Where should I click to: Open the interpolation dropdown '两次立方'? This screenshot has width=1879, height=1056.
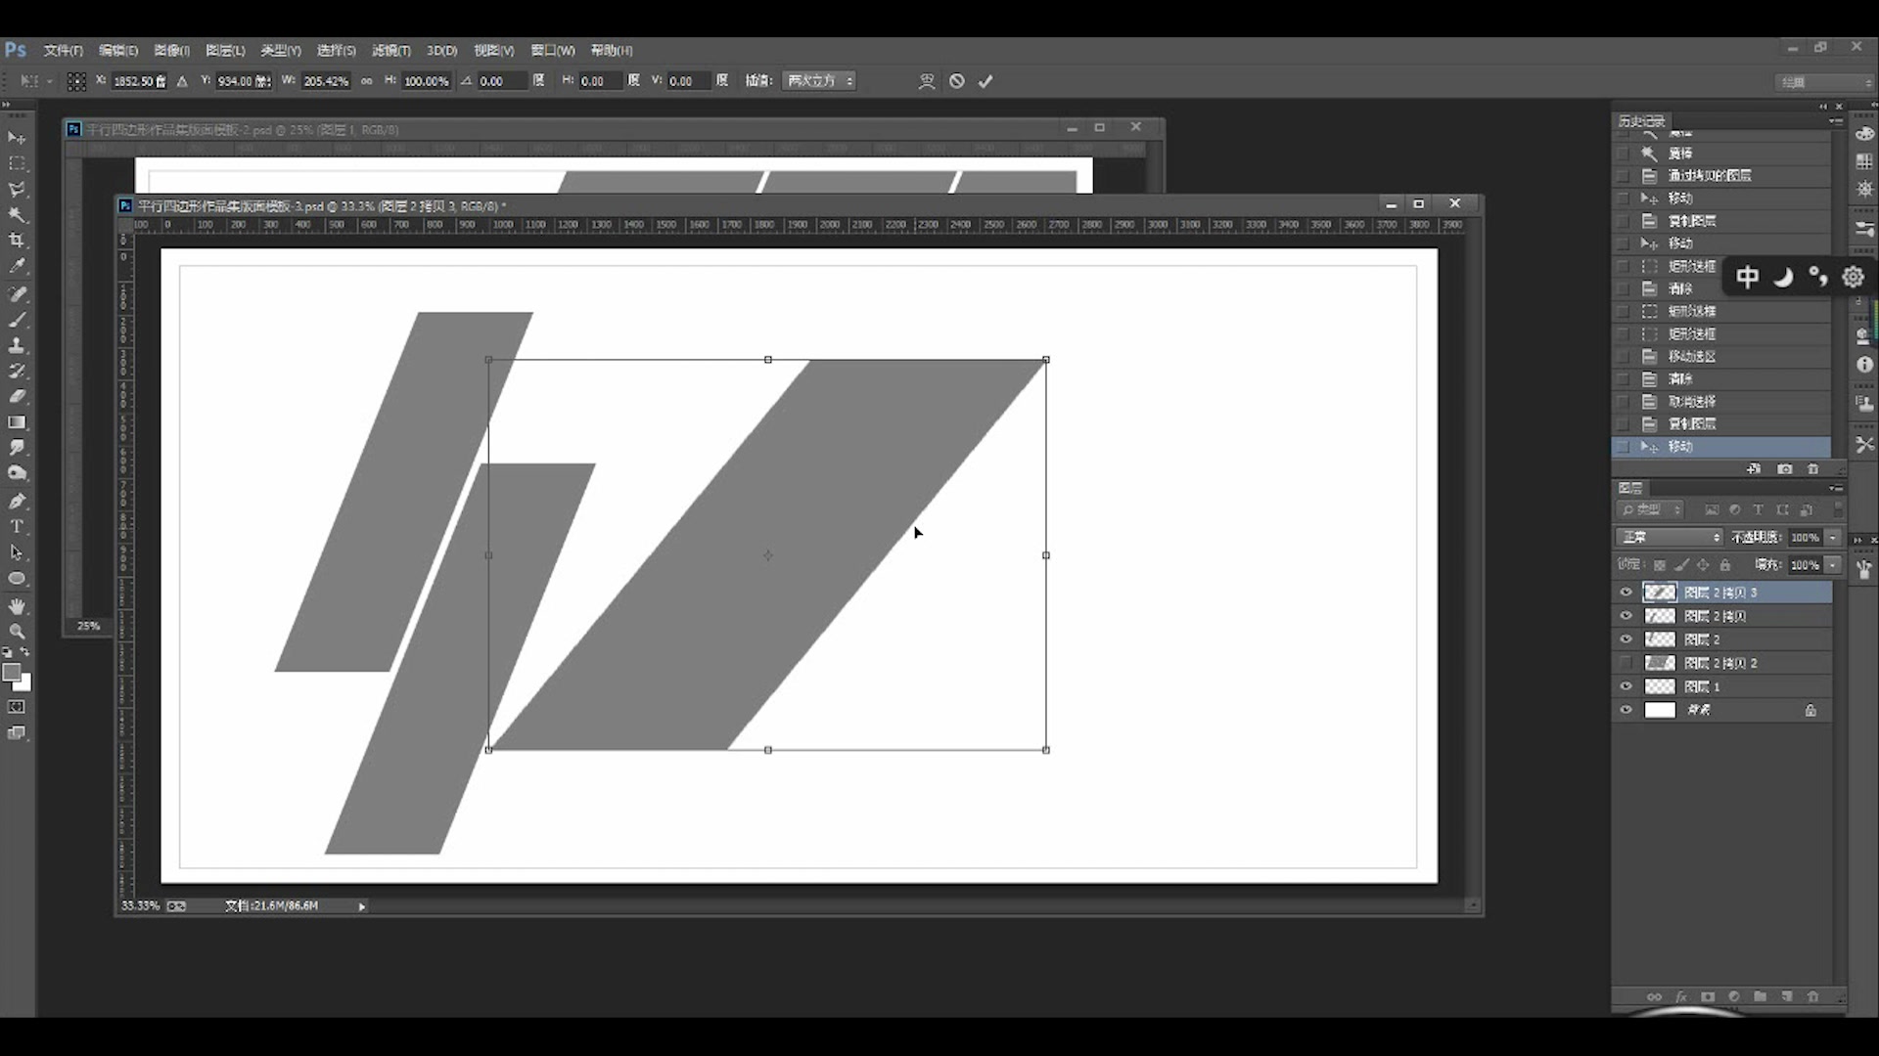click(x=820, y=81)
